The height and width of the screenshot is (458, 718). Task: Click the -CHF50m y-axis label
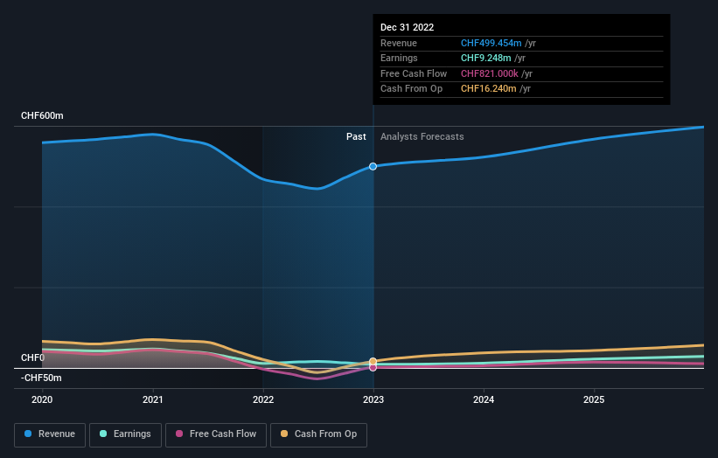pos(41,378)
